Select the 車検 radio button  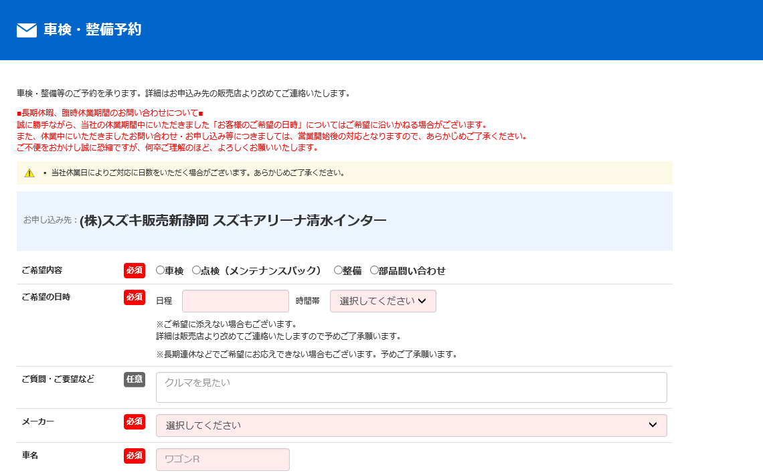point(160,270)
